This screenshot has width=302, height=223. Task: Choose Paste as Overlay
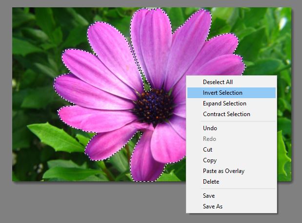(231, 171)
